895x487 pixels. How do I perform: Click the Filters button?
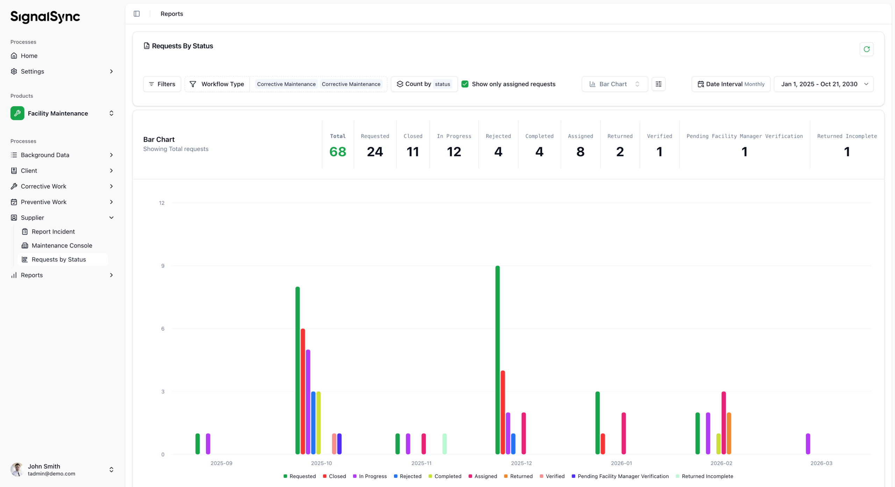click(162, 84)
